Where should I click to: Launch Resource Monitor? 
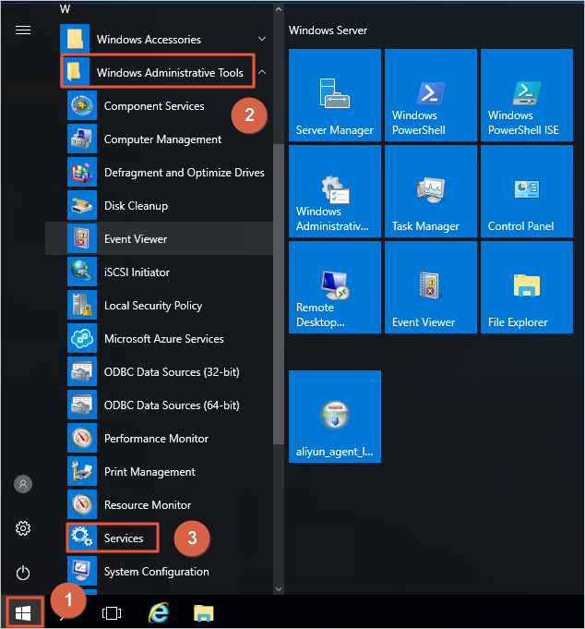(x=159, y=504)
